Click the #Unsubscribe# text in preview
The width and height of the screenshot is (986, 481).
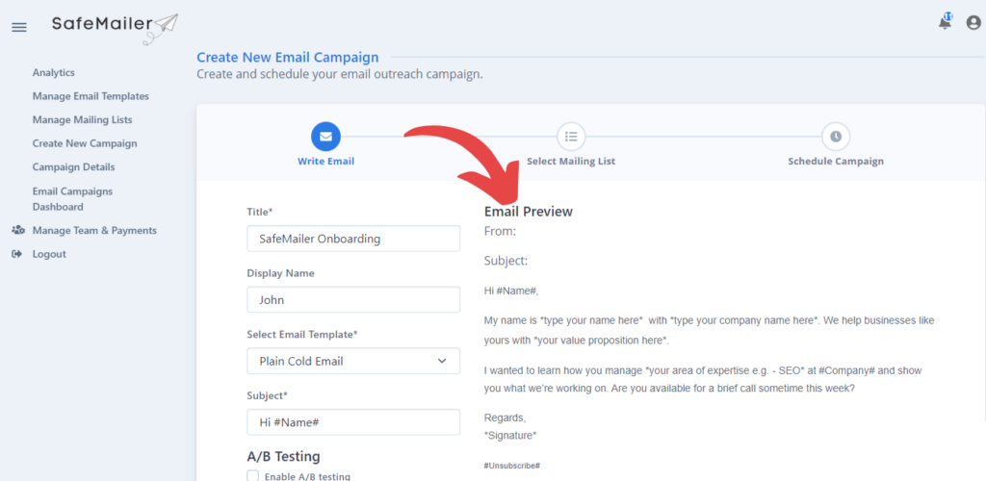pyautogui.click(x=512, y=466)
